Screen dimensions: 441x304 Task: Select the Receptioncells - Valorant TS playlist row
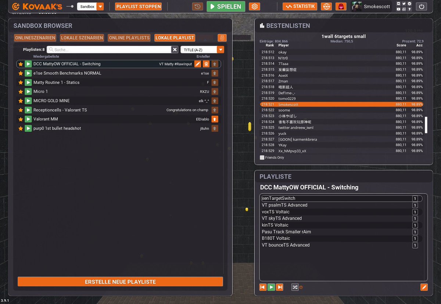pos(119,110)
